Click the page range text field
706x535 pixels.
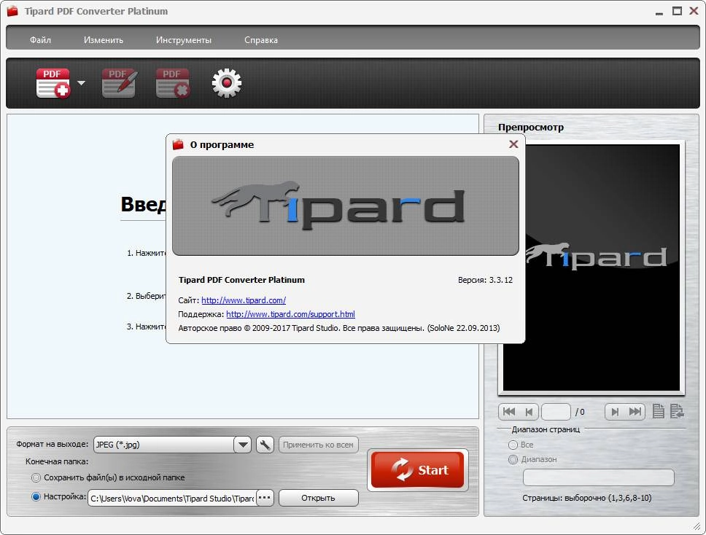pos(598,477)
